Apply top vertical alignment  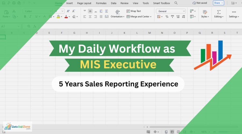85,11
